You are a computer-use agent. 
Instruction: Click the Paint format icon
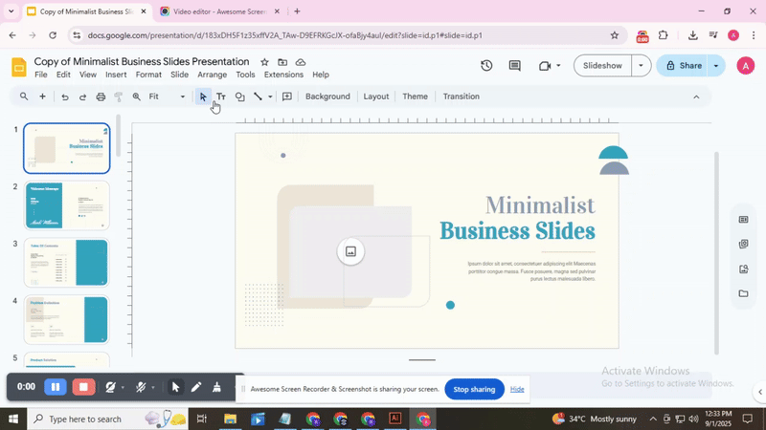pyautogui.click(x=119, y=97)
